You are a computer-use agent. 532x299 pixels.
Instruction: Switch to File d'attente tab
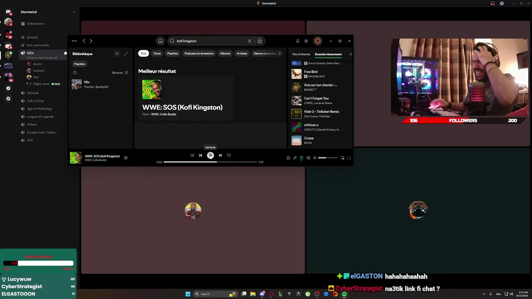coord(301,54)
